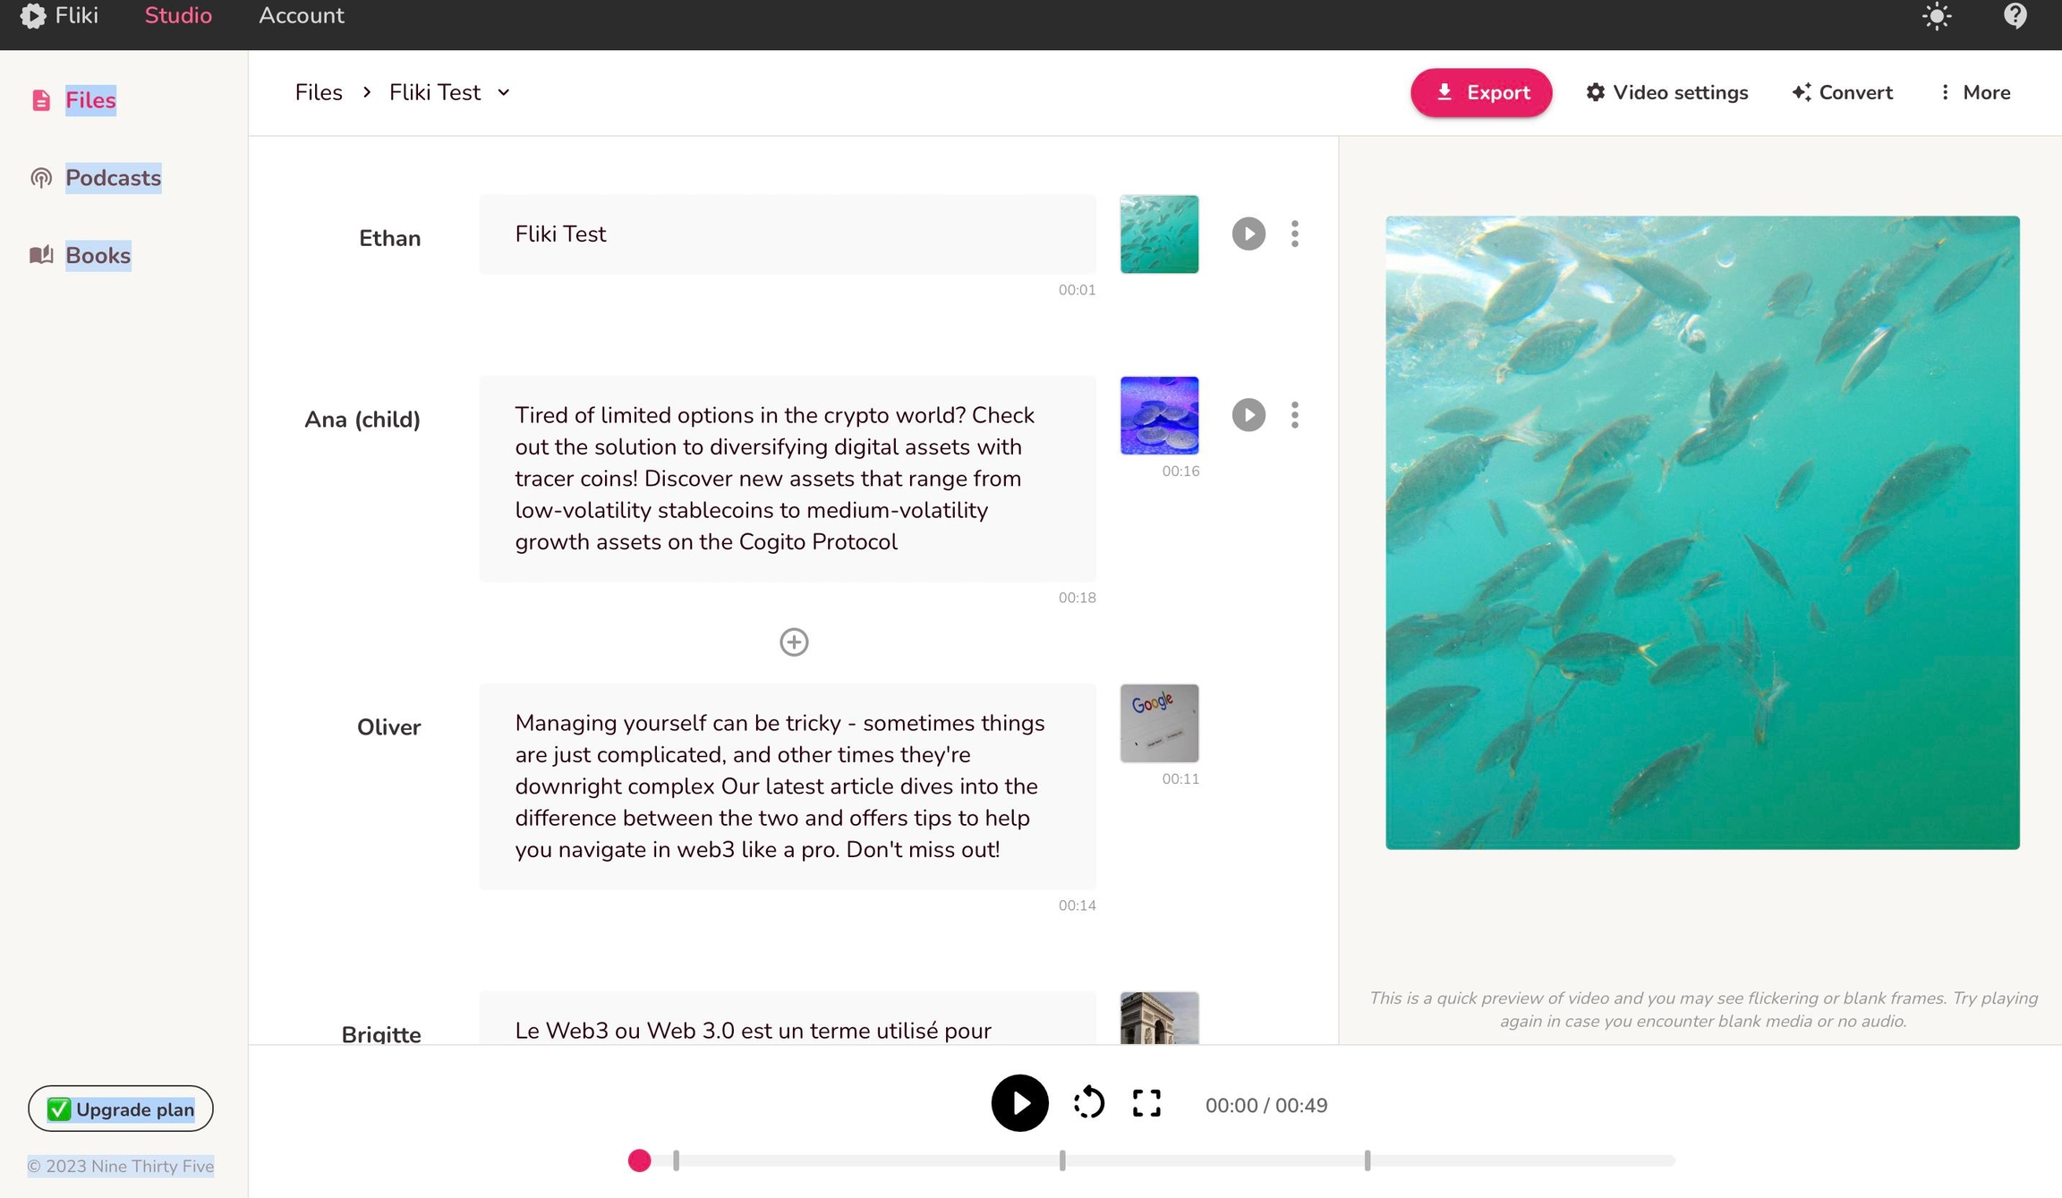Play the Ethan voice section
This screenshot has height=1198, width=2062.
point(1248,234)
